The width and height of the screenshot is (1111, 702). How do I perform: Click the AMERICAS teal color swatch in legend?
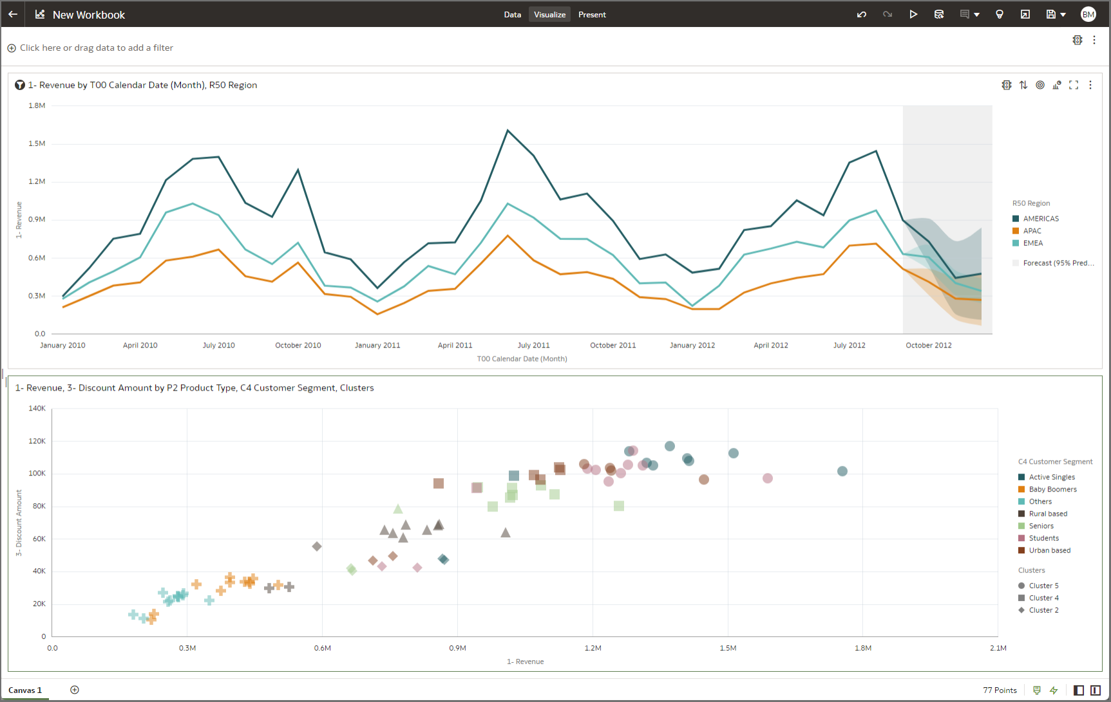tap(1015, 218)
